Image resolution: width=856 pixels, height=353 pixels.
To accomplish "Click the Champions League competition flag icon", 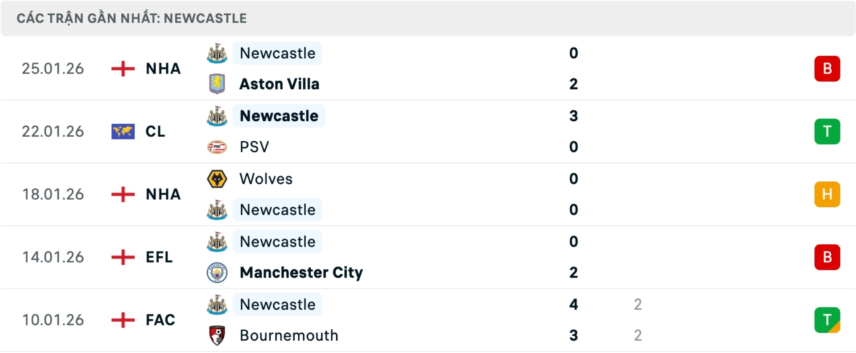I will click(x=123, y=131).
